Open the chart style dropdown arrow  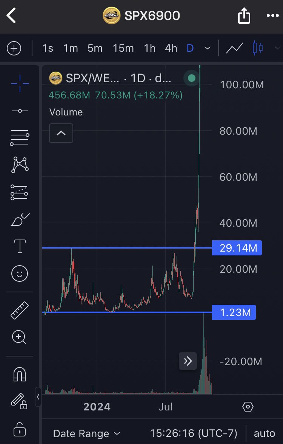(x=277, y=48)
